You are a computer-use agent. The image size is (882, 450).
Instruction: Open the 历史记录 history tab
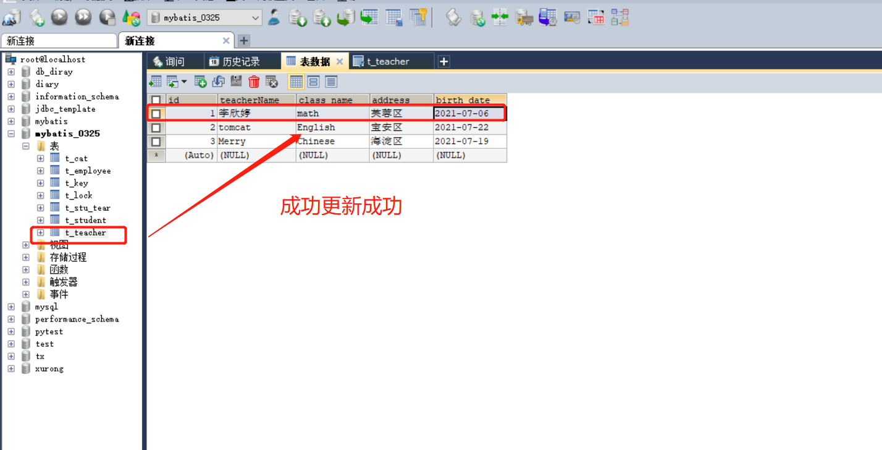[x=241, y=61]
